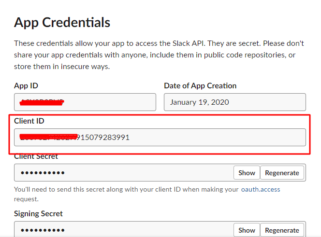
Task: Regenerate the Client Secret
Action: (283, 173)
